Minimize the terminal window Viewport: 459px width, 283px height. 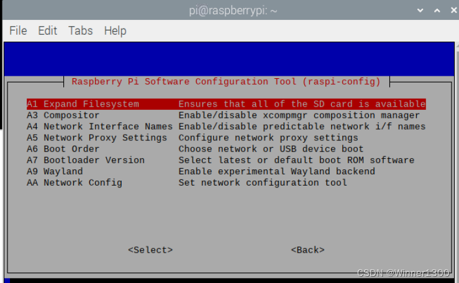420,11
